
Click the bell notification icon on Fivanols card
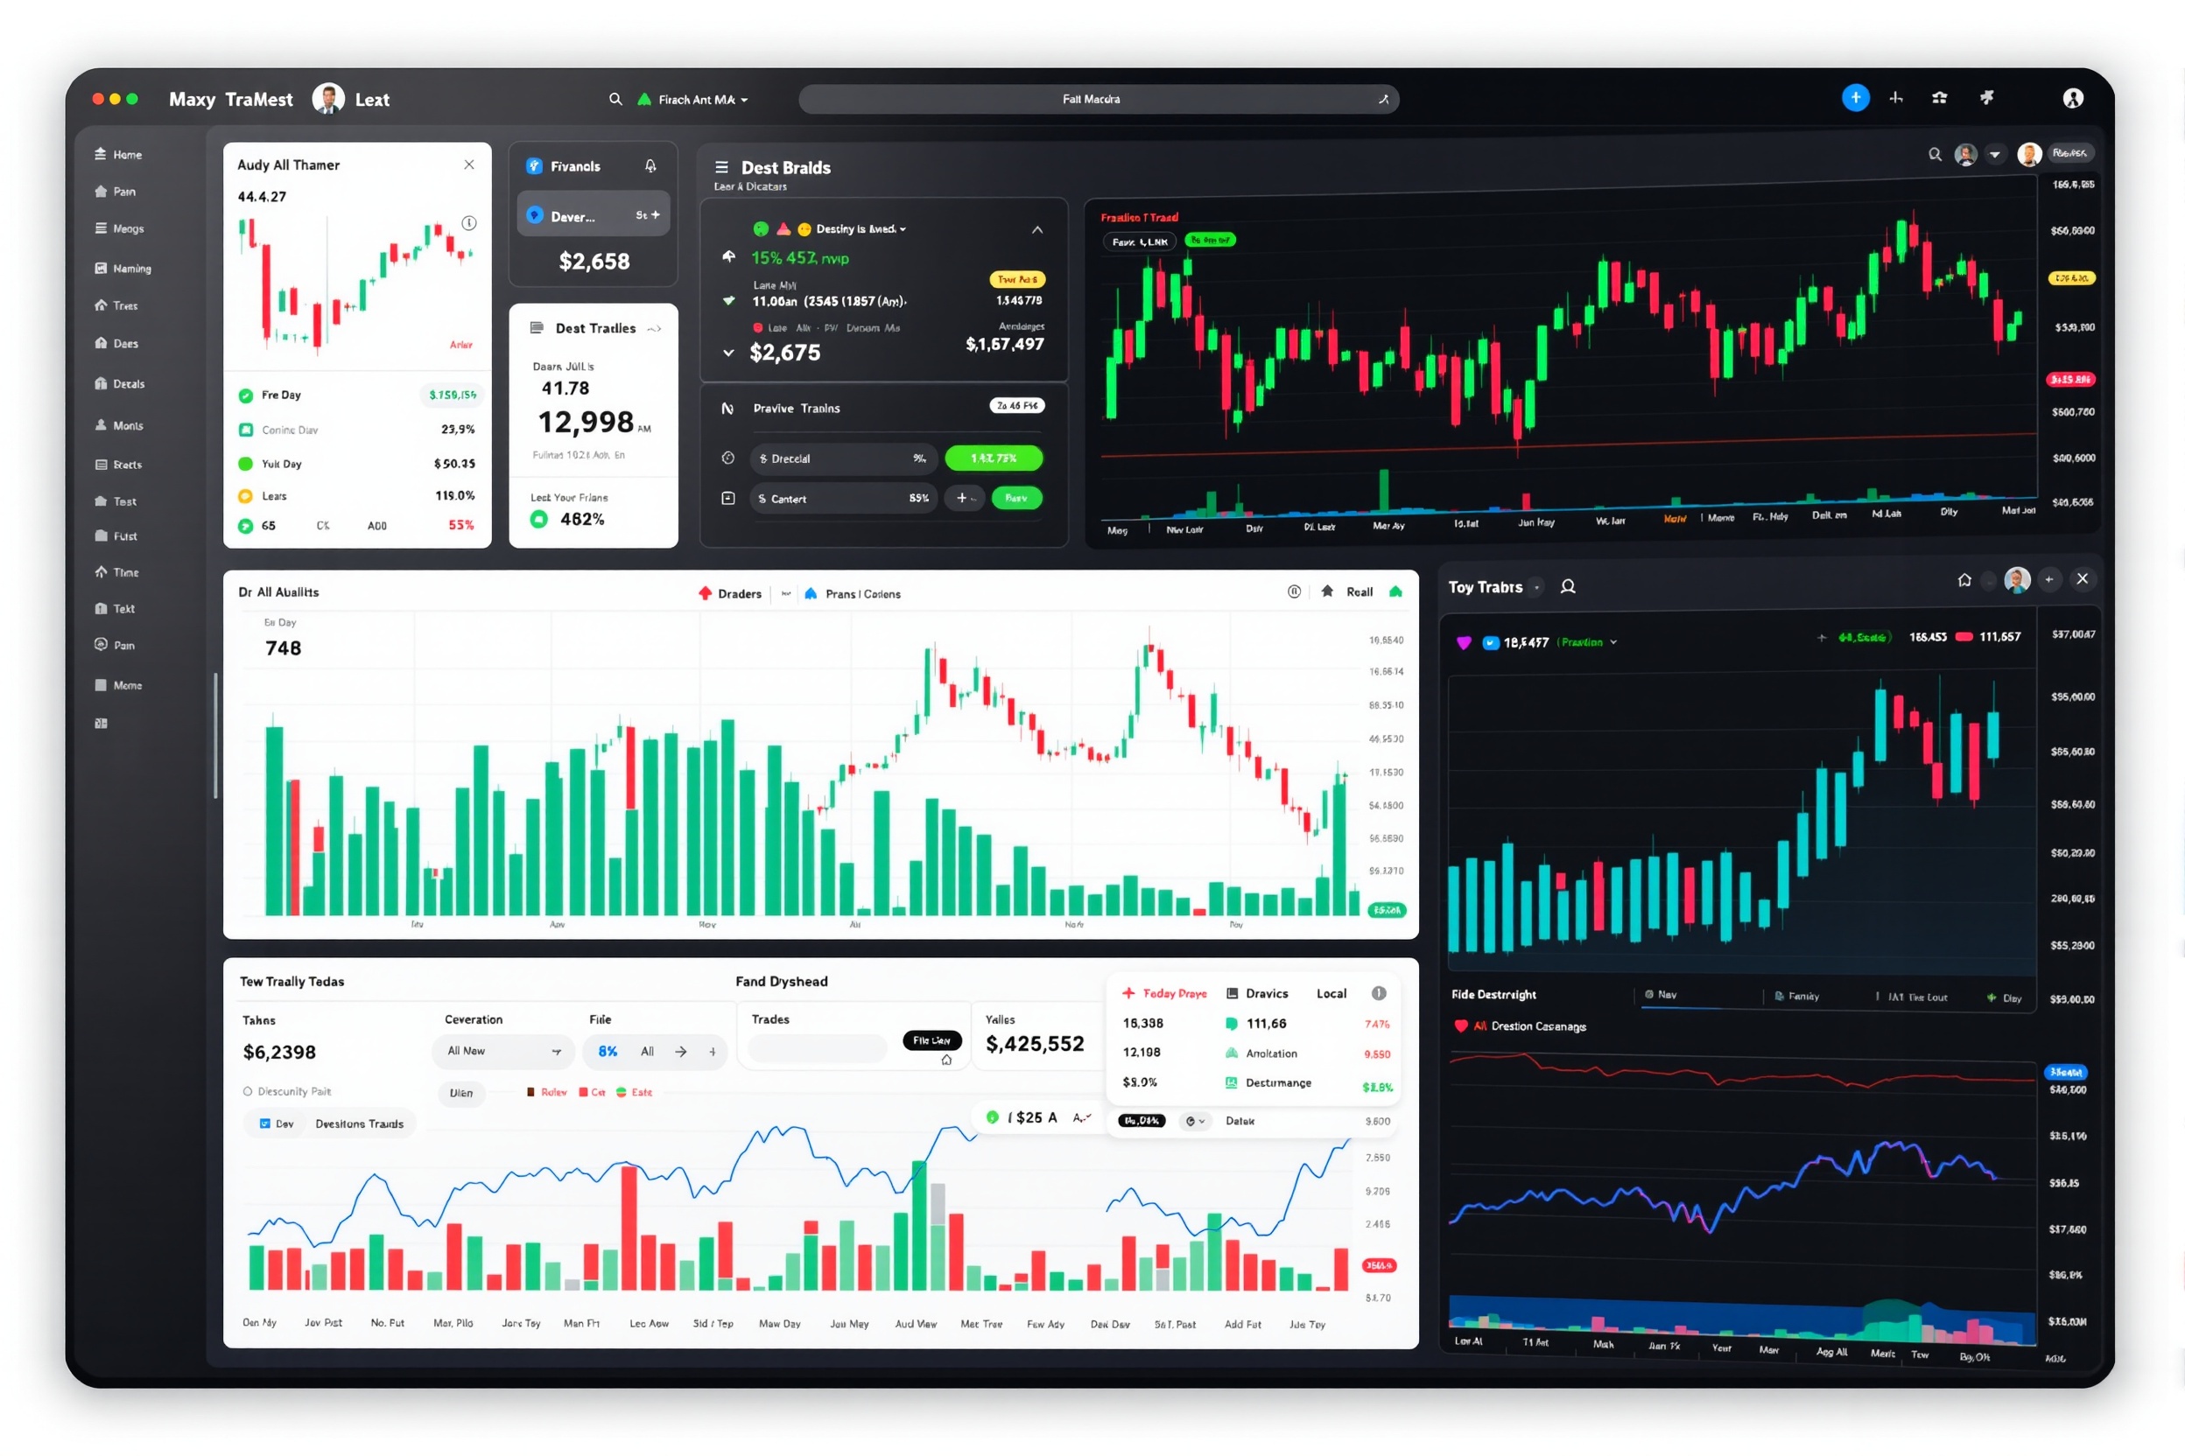650,165
